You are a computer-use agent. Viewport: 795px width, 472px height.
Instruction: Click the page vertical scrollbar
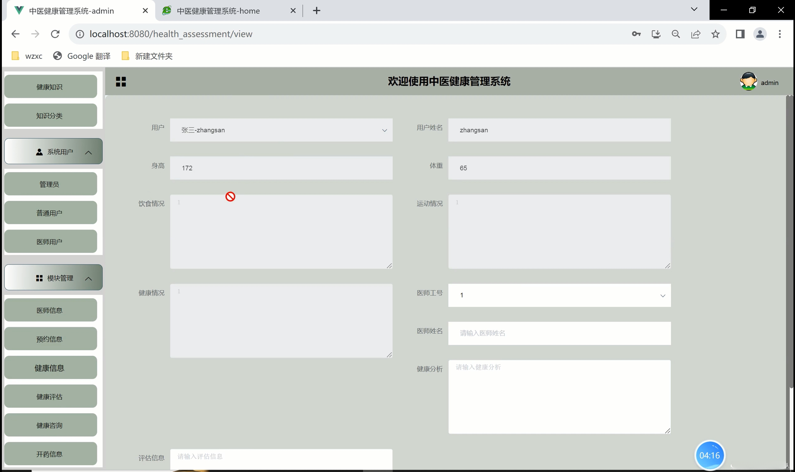[789, 242]
